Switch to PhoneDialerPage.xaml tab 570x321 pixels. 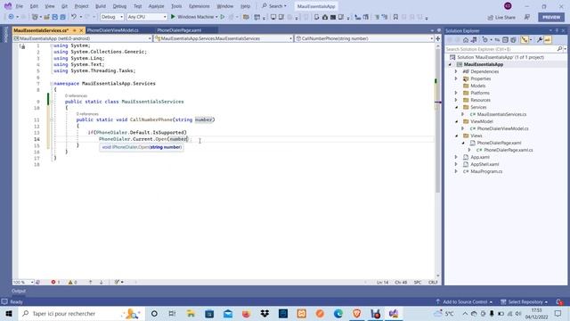(x=179, y=30)
